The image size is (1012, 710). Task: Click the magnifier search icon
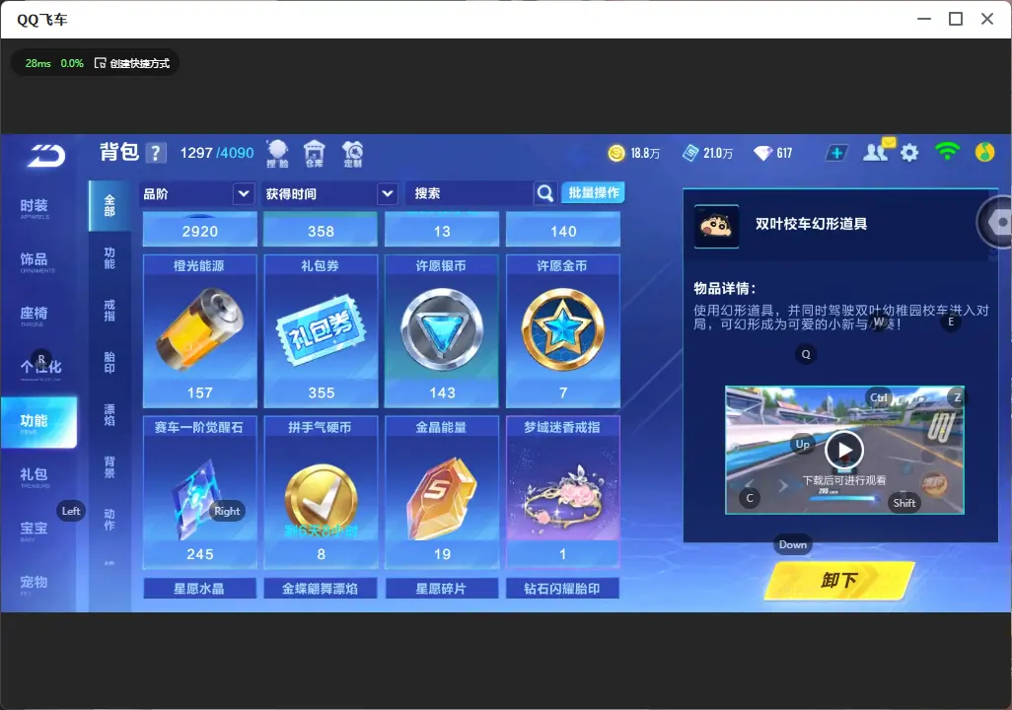[x=545, y=193]
